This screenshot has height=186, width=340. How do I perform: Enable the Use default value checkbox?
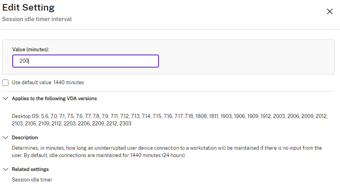(x=5, y=83)
